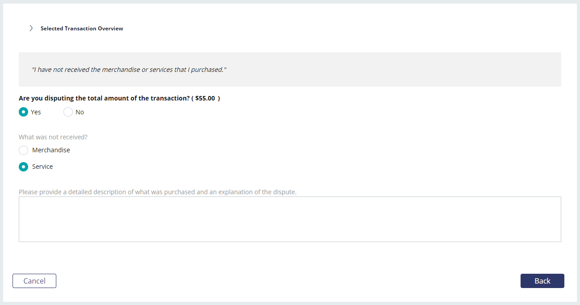Select the Service radio option

[23, 167]
